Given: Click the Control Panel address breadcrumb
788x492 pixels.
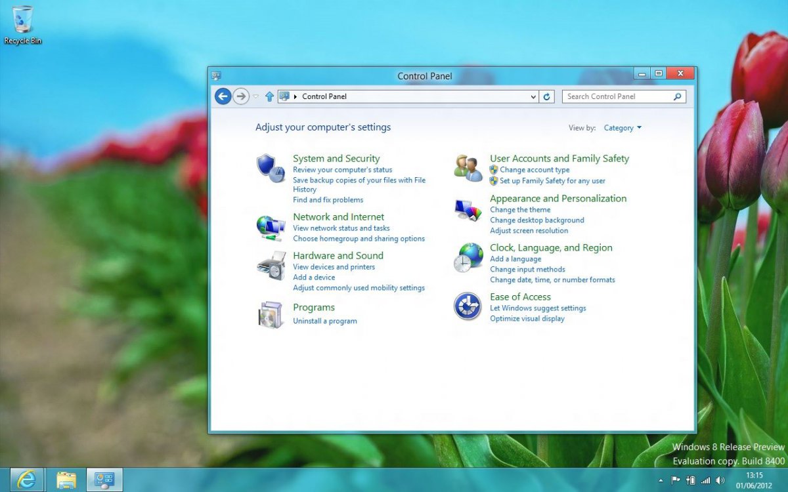Looking at the screenshot, I should 324,96.
